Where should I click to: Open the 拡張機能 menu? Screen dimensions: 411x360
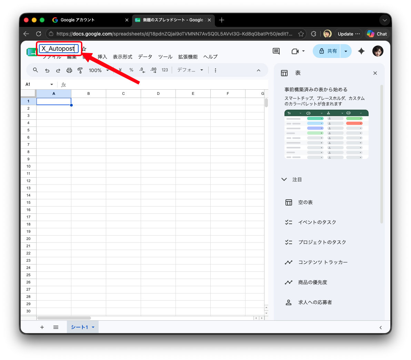tap(188, 57)
